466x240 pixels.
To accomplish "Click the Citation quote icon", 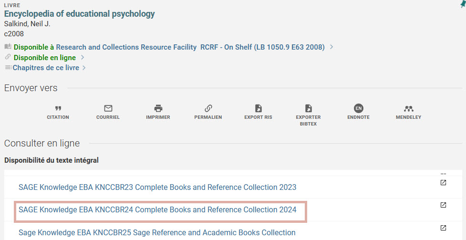I will coord(58,108).
